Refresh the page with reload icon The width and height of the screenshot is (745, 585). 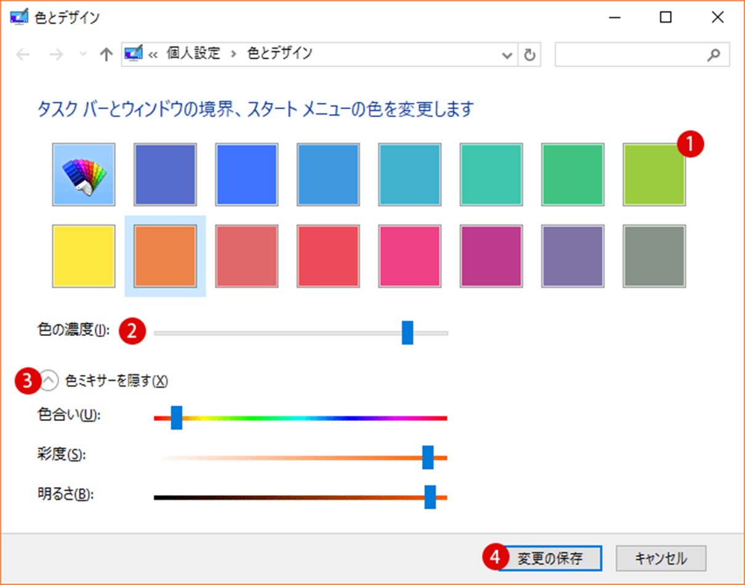[x=530, y=55]
